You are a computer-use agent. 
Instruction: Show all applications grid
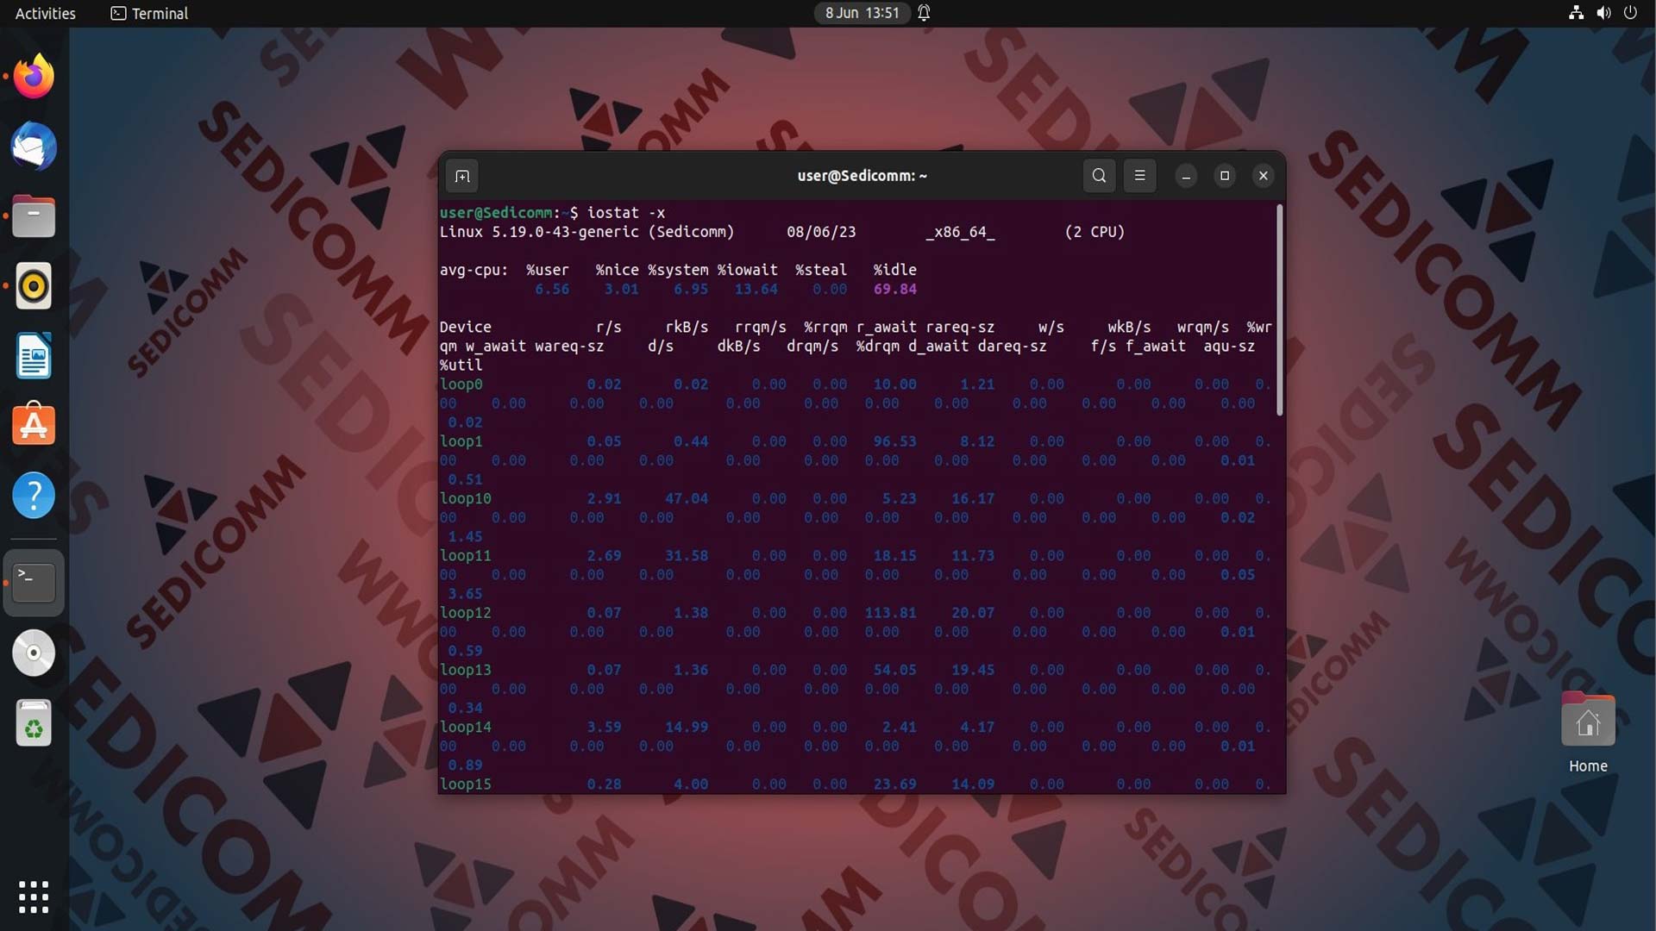pos(34,897)
